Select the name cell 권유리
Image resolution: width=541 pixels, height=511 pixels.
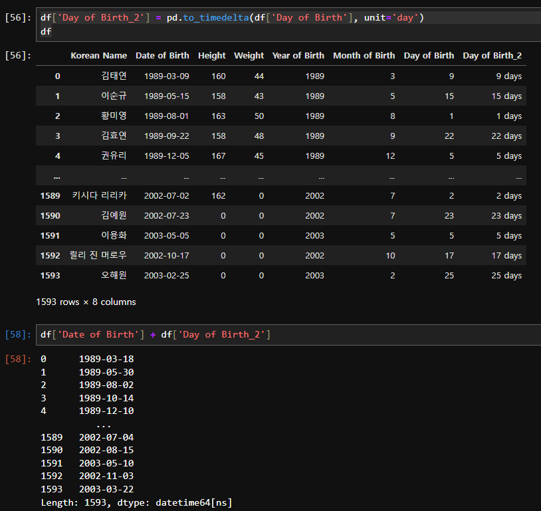click(114, 155)
